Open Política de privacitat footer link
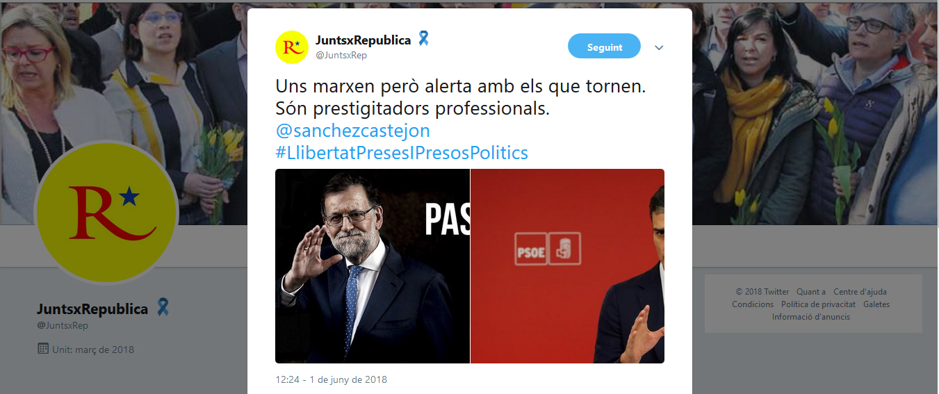939x394 pixels. point(818,304)
